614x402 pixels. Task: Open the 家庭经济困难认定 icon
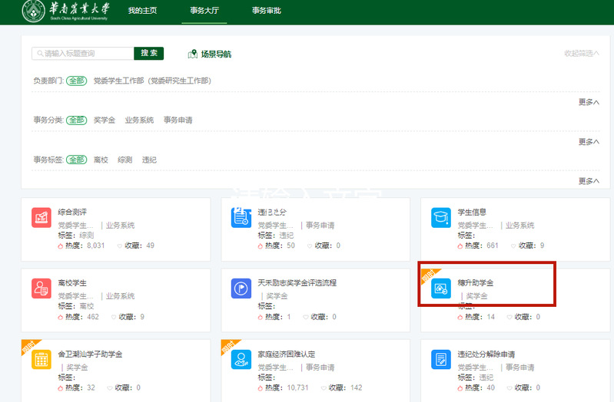pos(241,360)
